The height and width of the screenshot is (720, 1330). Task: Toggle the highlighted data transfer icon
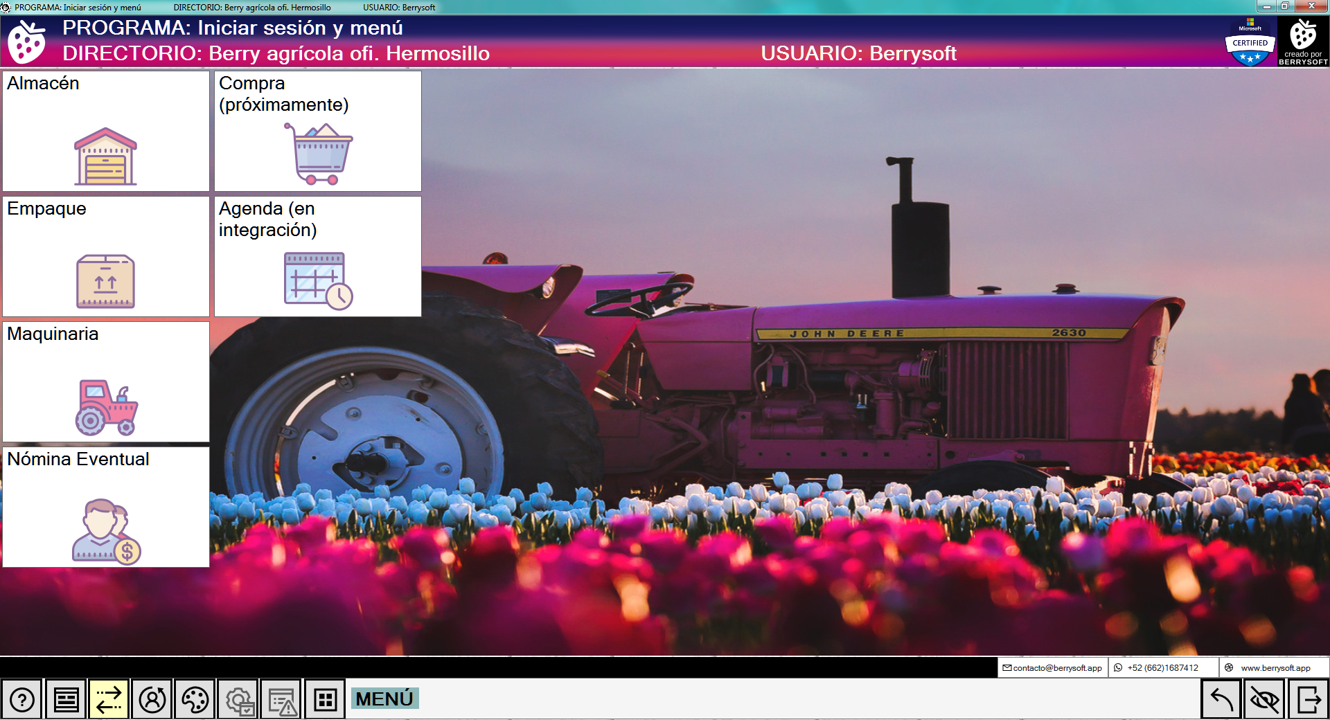[x=109, y=699]
